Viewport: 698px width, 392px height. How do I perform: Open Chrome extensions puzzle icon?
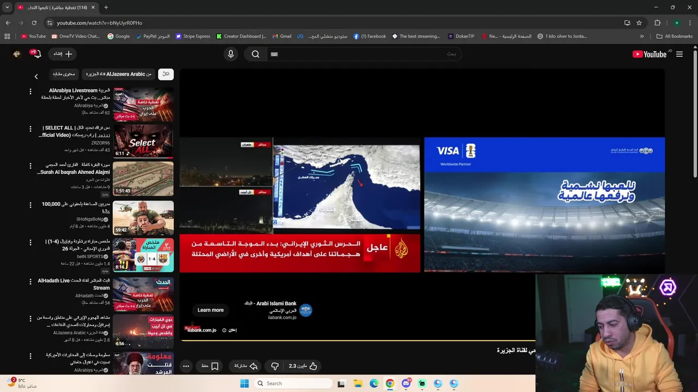657,23
